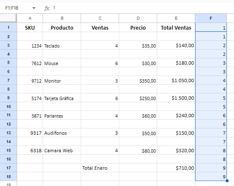Select row 1 header
Screen dimensions: 234x186
tap(8, 28)
